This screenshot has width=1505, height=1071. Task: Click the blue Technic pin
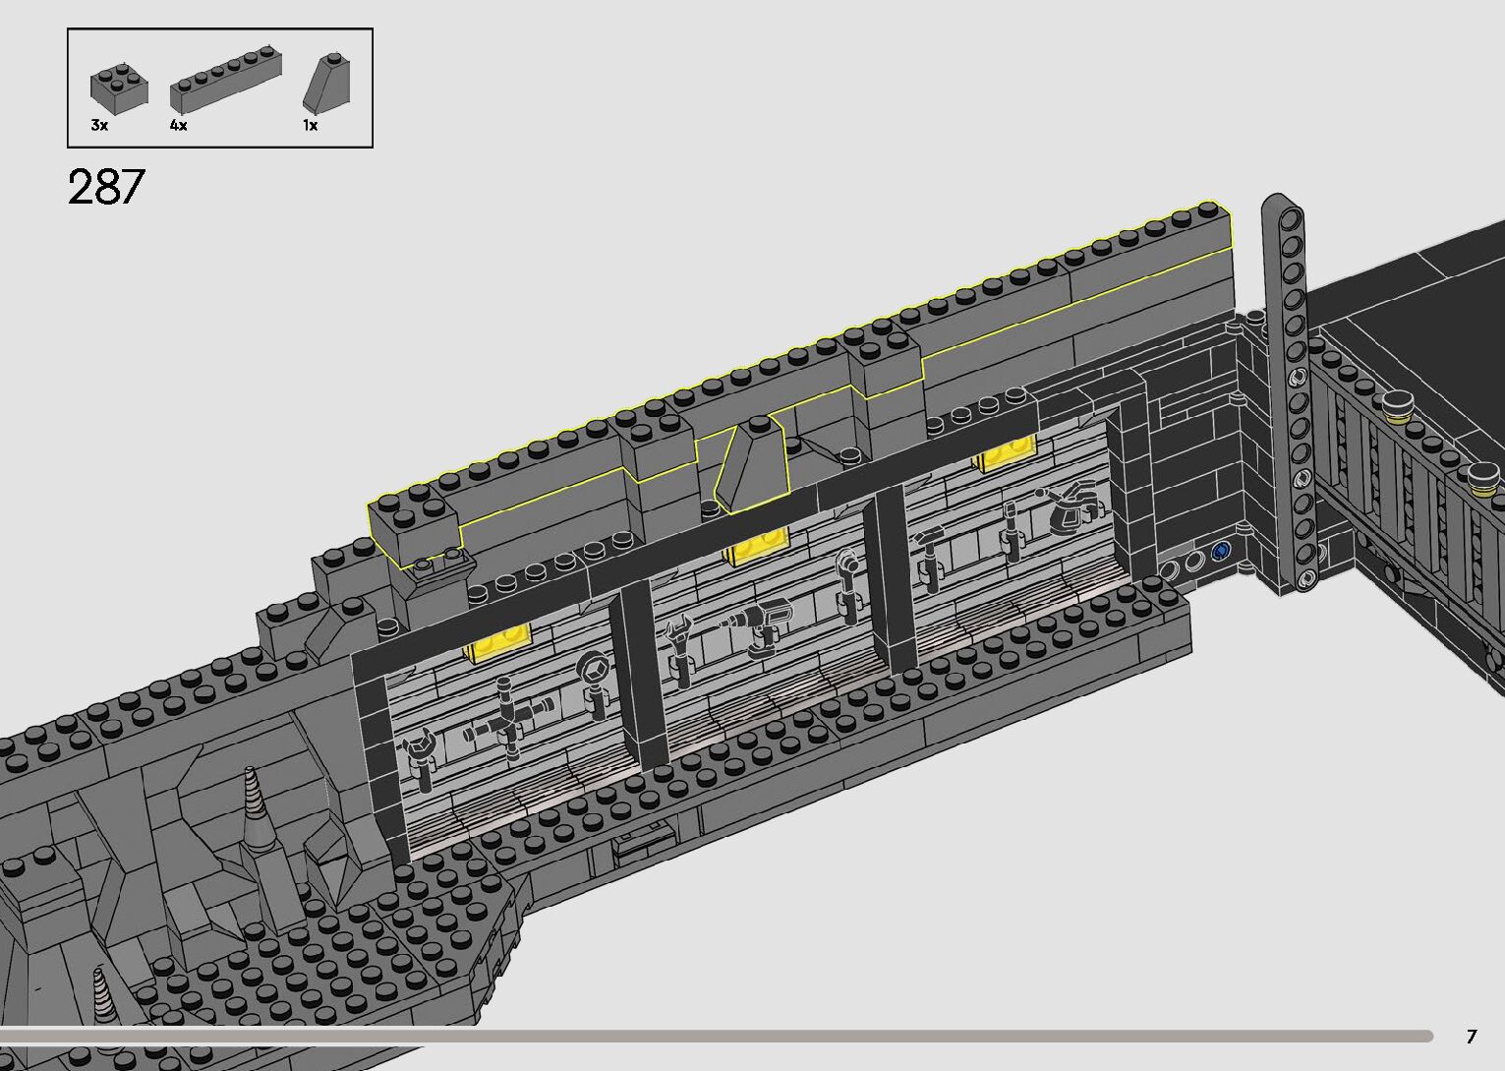[1222, 551]
